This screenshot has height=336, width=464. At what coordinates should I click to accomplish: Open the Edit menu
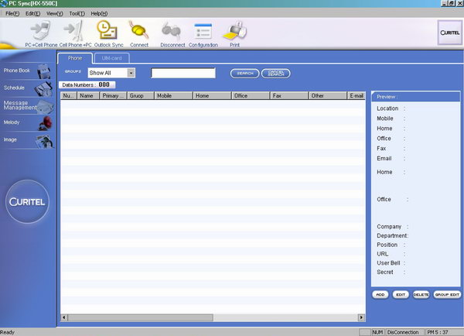(32, 14)
